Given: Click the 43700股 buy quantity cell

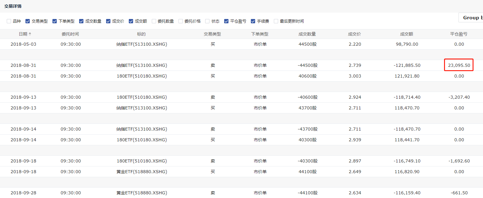Looking at the screenshot, I should 308,108.
